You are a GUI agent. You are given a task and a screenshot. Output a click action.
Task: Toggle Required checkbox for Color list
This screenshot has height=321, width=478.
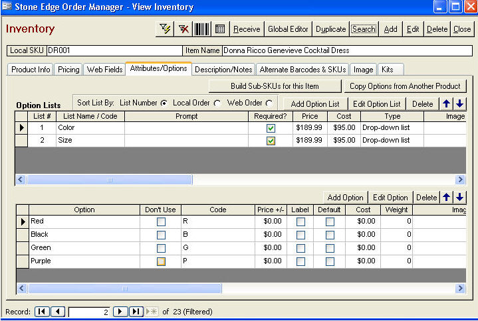(271, 128)
